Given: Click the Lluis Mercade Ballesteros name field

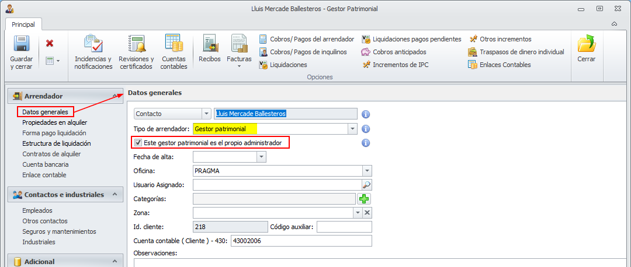Looking at the screenshot, I should [x=286, y=114].
